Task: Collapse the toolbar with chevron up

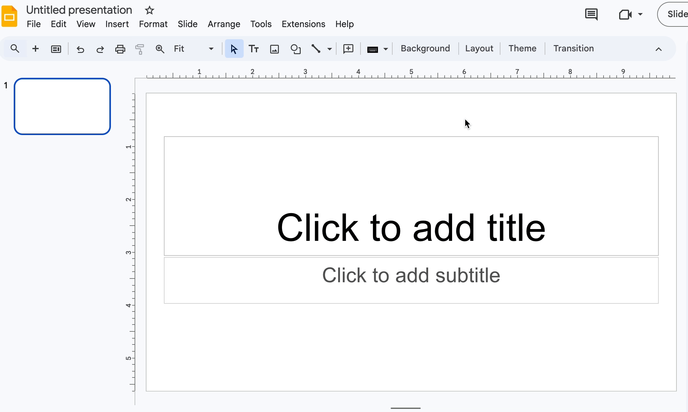Action: (x=658, y=49)
